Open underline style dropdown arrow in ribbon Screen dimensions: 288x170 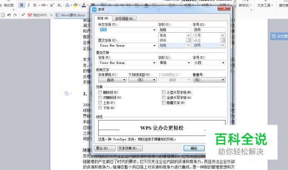pos(39,5)
